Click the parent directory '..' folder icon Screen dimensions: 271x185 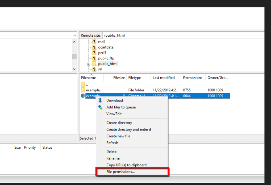pos(83,84)
